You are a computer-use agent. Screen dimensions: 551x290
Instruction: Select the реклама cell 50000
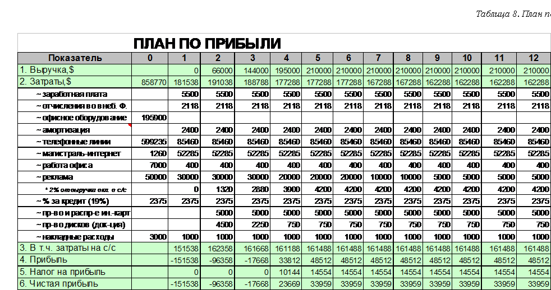click(x=150, y=177)
